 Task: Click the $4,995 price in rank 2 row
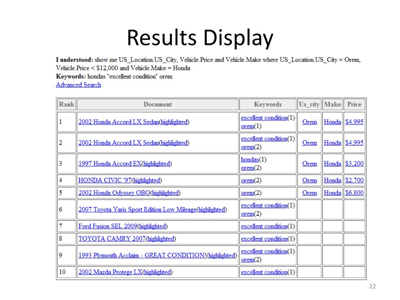(x=354, y=143)
